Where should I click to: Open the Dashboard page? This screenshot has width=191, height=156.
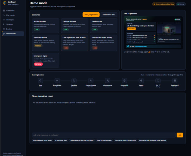pyautogui.click(x=13, y=11)
